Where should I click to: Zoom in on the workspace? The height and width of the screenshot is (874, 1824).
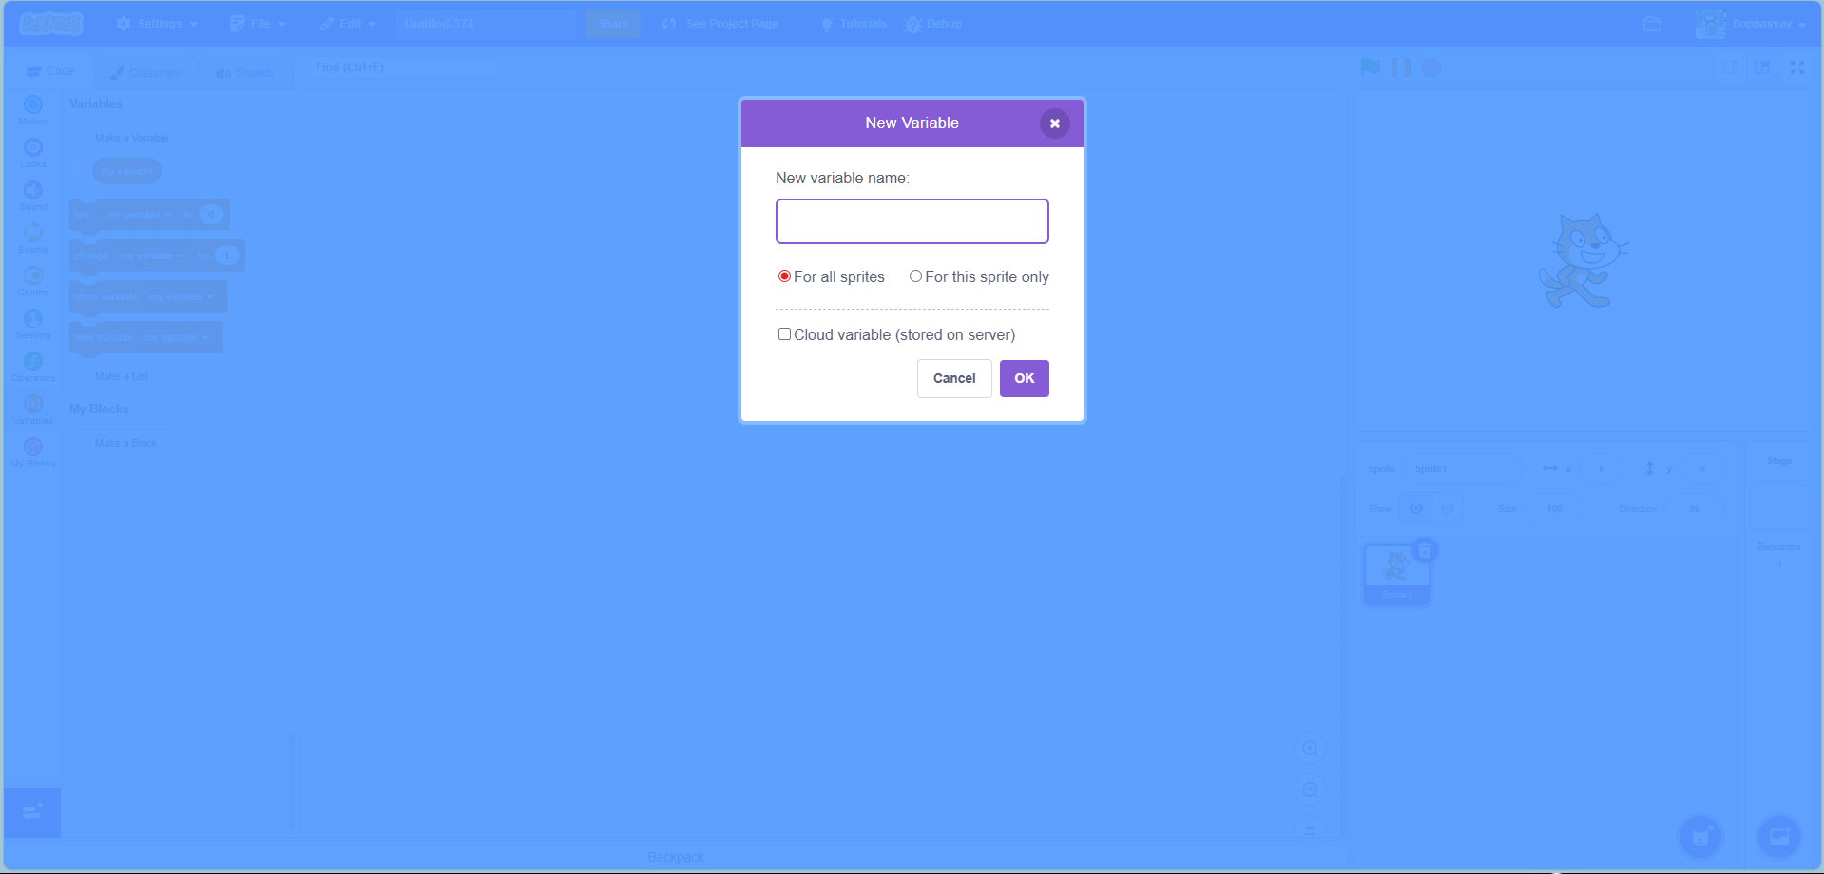(x=1310, y=749)
